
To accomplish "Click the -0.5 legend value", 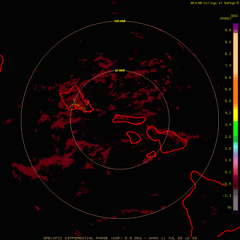I will pyautogui.click(x=227, y=184).
